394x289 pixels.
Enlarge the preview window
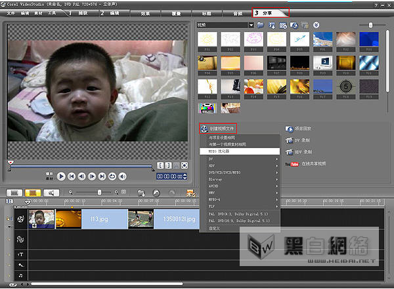185,165
